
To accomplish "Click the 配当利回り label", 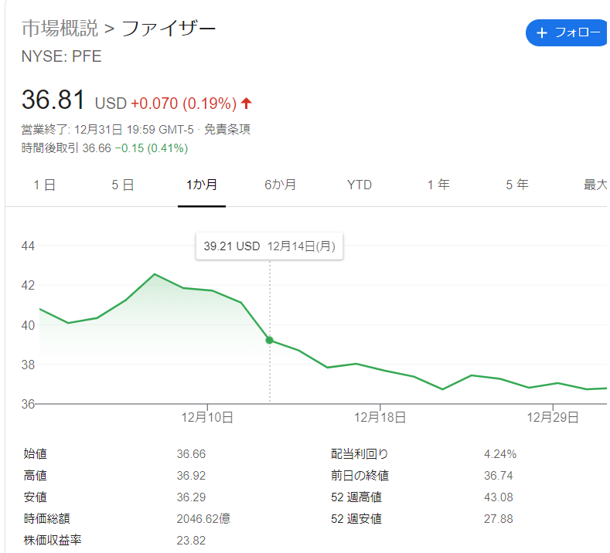I will (x=360, y=454).
